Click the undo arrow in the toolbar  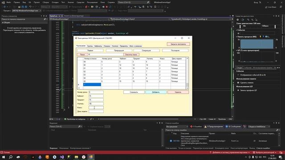coord(31,7)
